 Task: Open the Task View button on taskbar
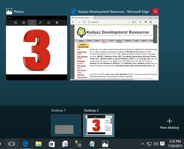click(x=12, y=144)
